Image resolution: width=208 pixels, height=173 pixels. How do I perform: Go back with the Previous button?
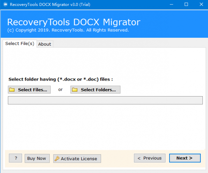click(x=150, y=158)
